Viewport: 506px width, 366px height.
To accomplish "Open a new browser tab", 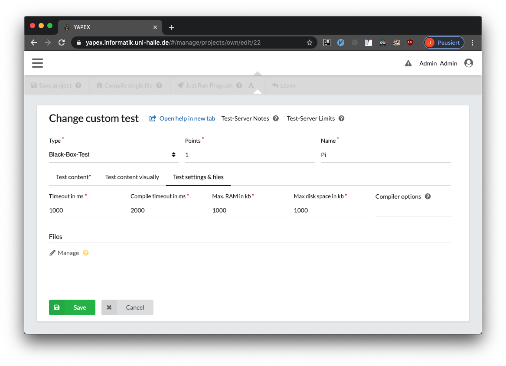I will (172, 27).
